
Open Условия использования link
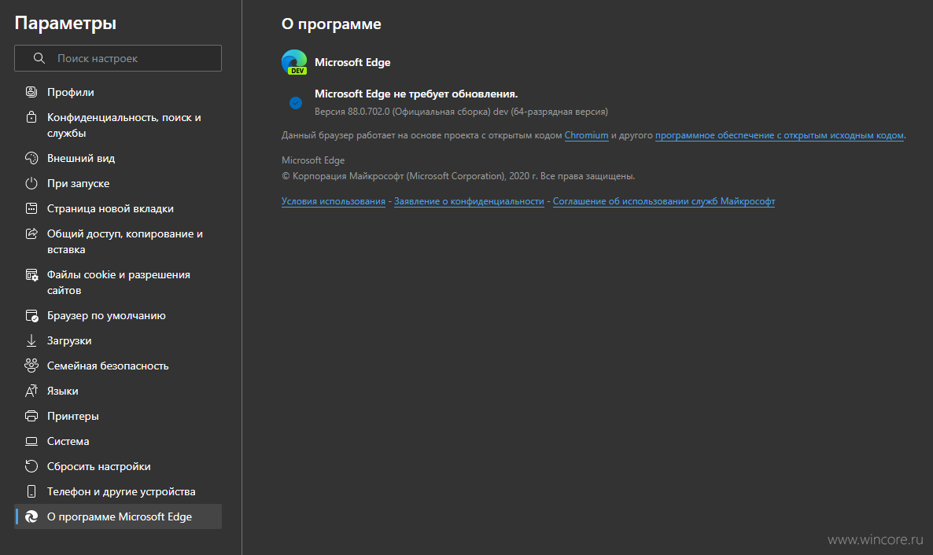click(334, 201)
